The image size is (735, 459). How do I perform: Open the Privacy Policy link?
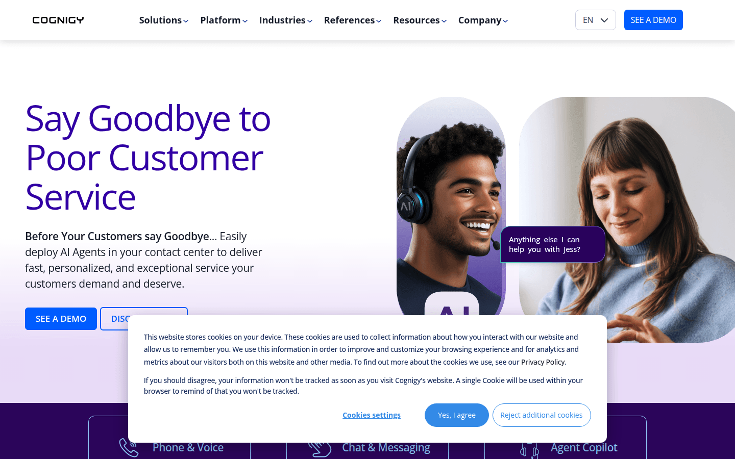click(543, 362)
